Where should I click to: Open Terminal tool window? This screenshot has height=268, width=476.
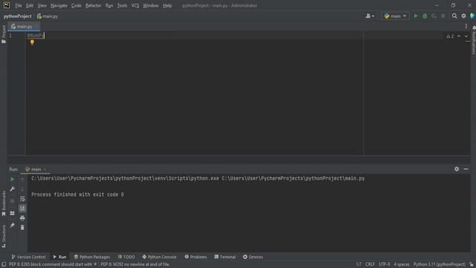tap(225, 257)
